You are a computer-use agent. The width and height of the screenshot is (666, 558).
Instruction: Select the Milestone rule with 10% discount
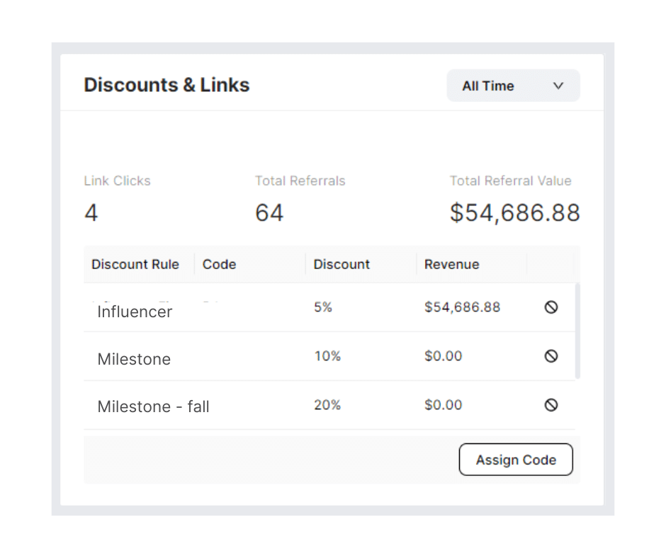pyautogui.click(x=134, y=359)
